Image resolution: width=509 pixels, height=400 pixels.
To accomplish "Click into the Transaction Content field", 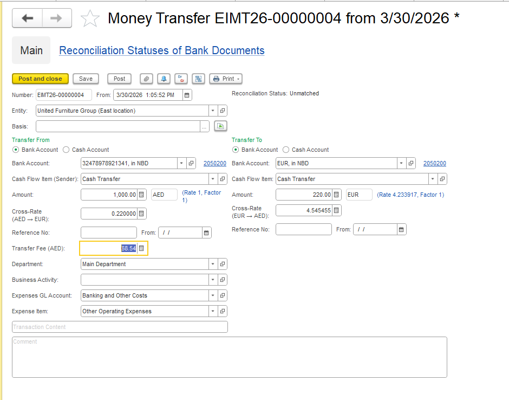I will coord(120,327).
